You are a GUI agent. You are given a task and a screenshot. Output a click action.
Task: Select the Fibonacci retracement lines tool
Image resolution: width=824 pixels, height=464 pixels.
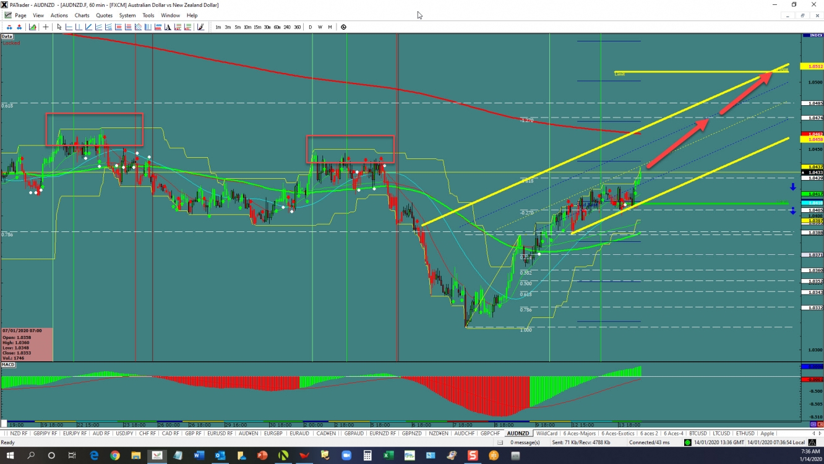coord(118,27)
